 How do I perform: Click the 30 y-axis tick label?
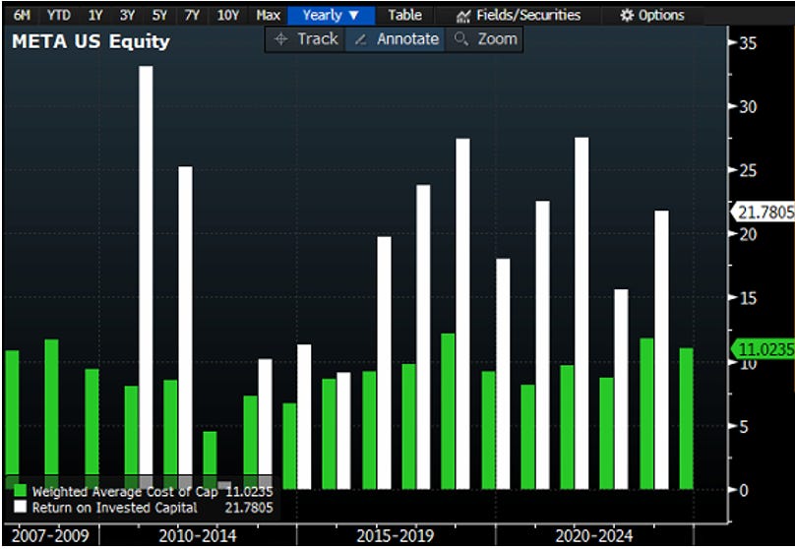(x=748, y=106)
